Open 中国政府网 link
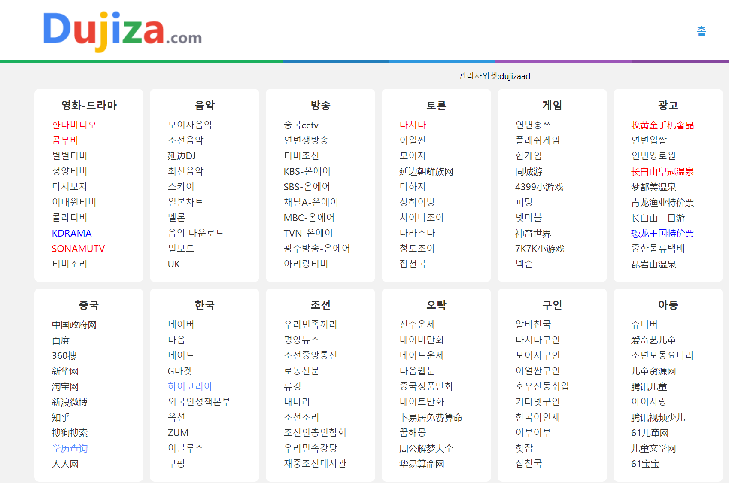729x483 pixels. (74, 325)
